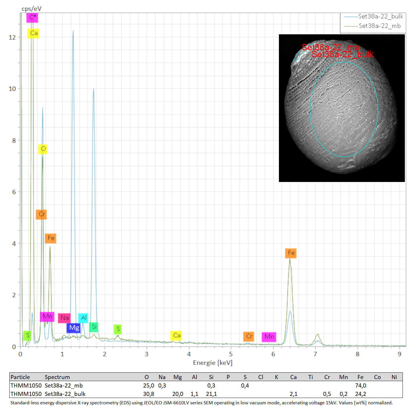
Task: Select the blue Mg element label
Action: pyautogui.click(x=74, y=328)
